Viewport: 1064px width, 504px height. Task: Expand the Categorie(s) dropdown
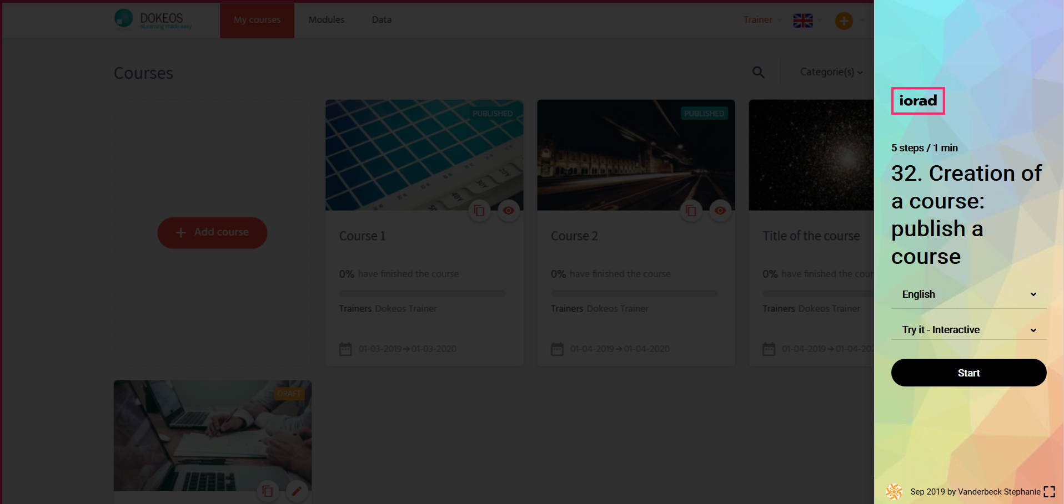(x=831, y=72)
